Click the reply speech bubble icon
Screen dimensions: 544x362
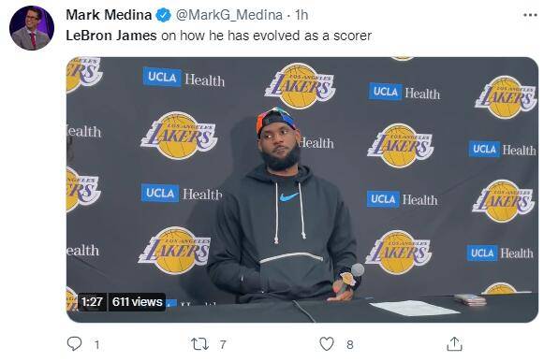point(74,343)
